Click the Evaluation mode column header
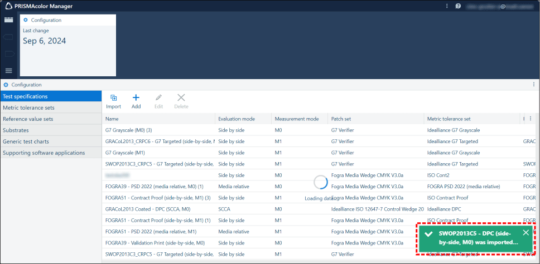Screen dimensions: 540x264 tap(237, 119)
